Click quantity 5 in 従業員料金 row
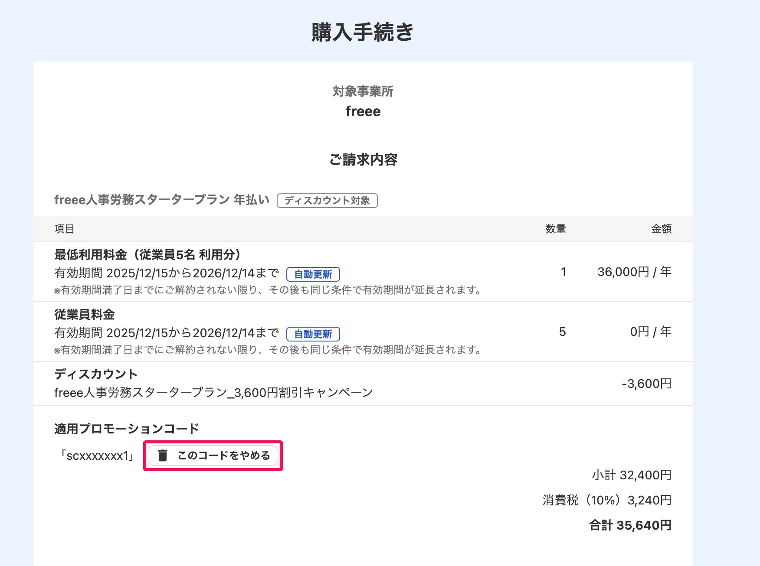The width and height of the screenshot is (760, 566). [x=563, y=332]
